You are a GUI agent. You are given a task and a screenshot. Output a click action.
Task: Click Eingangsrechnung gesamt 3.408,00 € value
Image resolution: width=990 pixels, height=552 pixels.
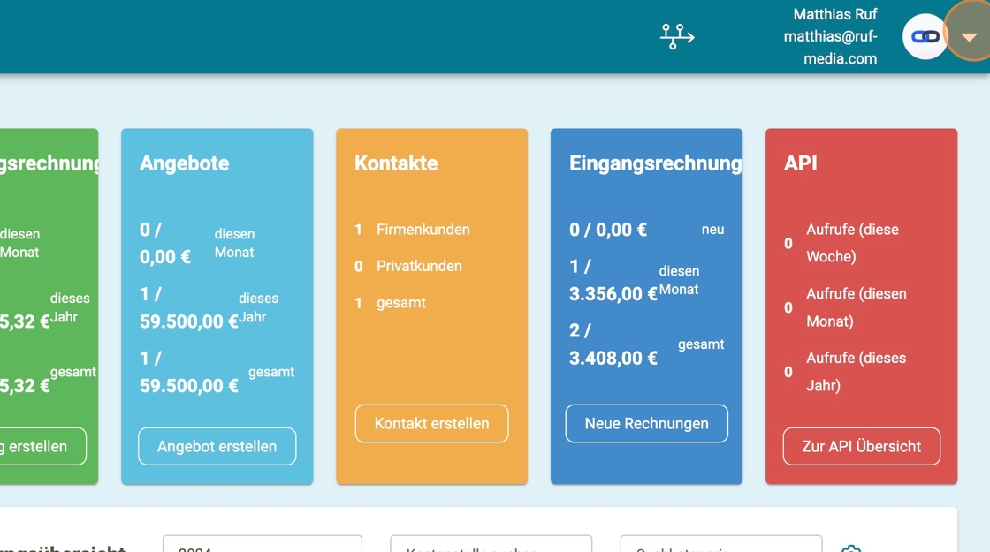coord(613,344)
